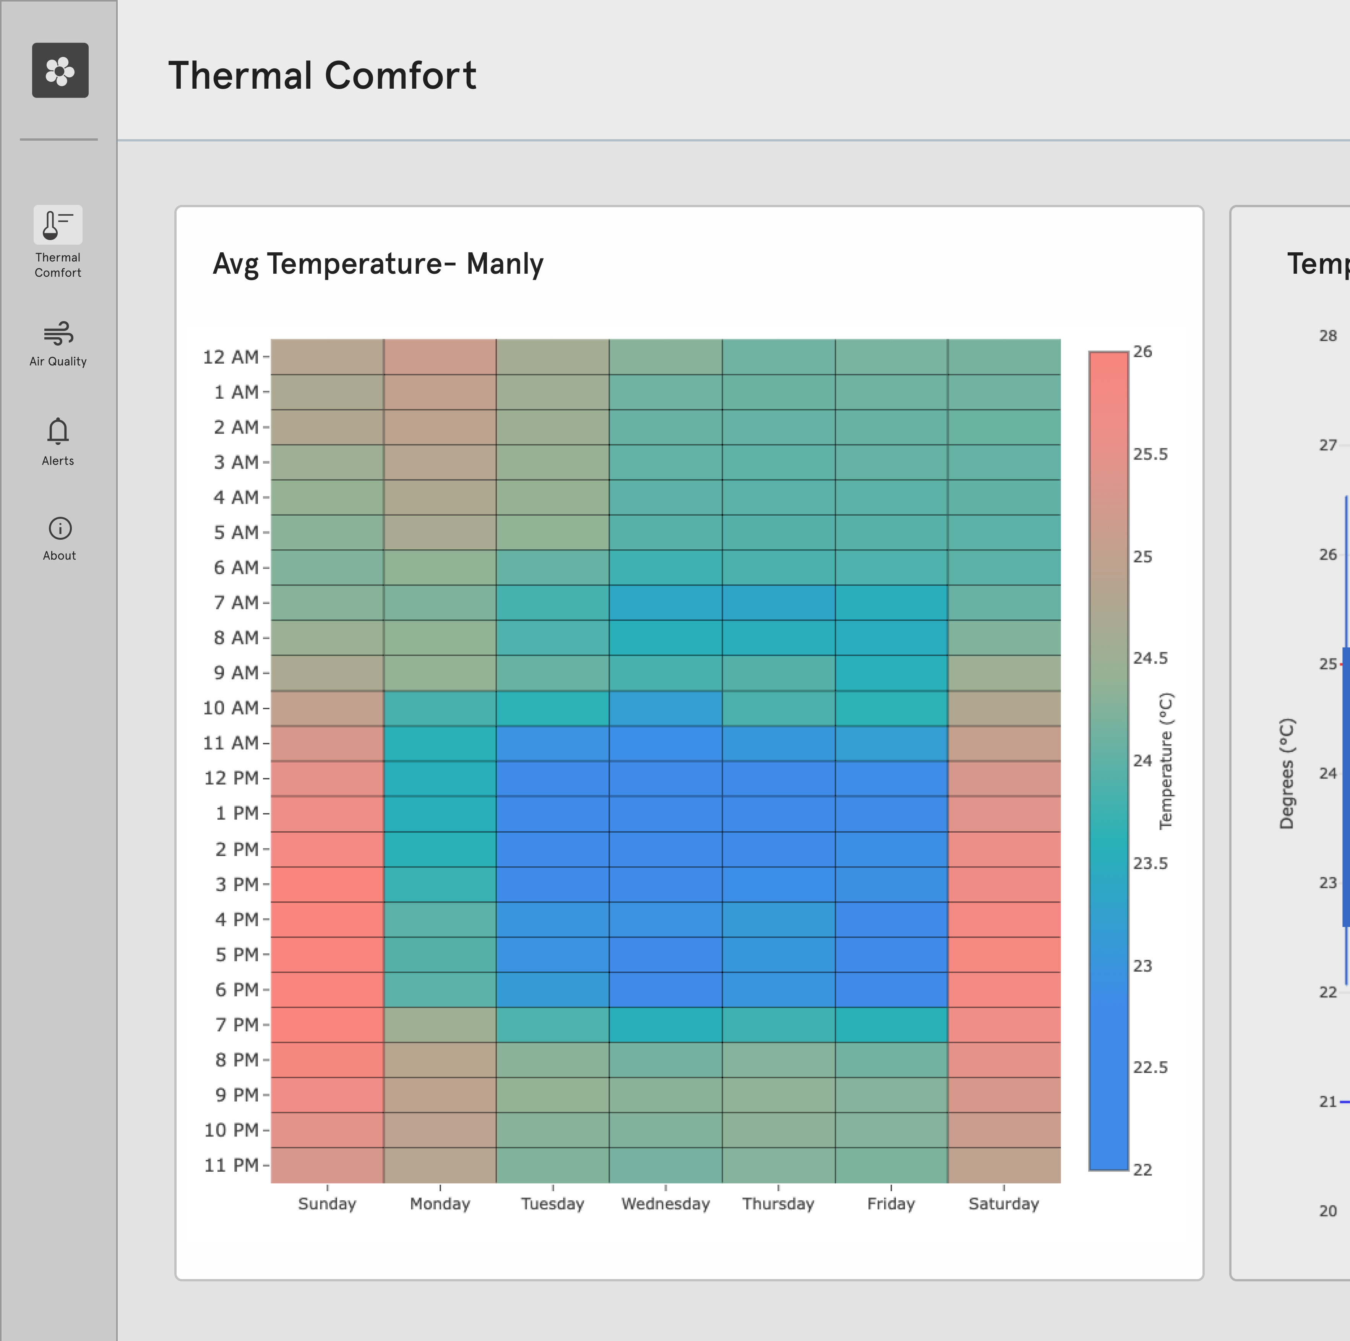Click the About sidebar label
This screenshot has width=1350, height=1341.
tap(59, 555)
